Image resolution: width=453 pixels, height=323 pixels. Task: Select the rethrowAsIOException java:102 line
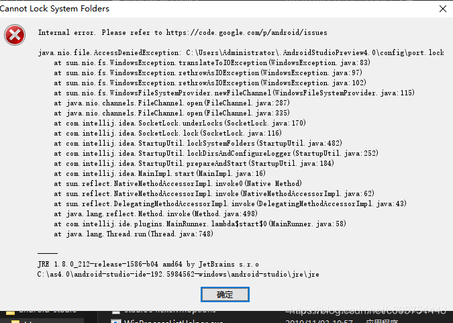[x=210, y=83]
